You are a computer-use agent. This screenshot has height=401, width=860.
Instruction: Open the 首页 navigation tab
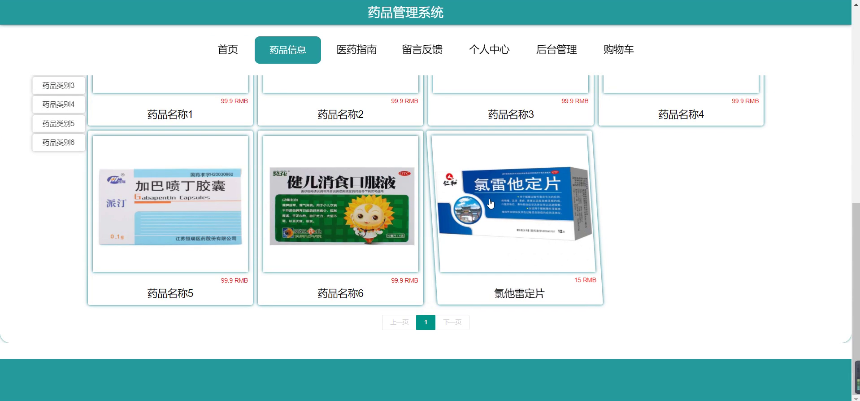click(x=227, y=50)
